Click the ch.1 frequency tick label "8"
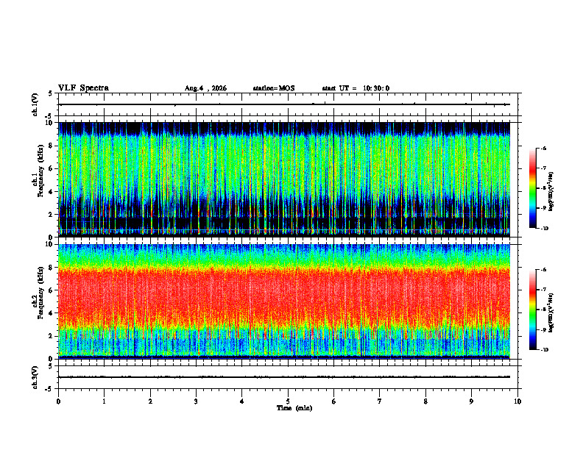 [x=52, y=146]
